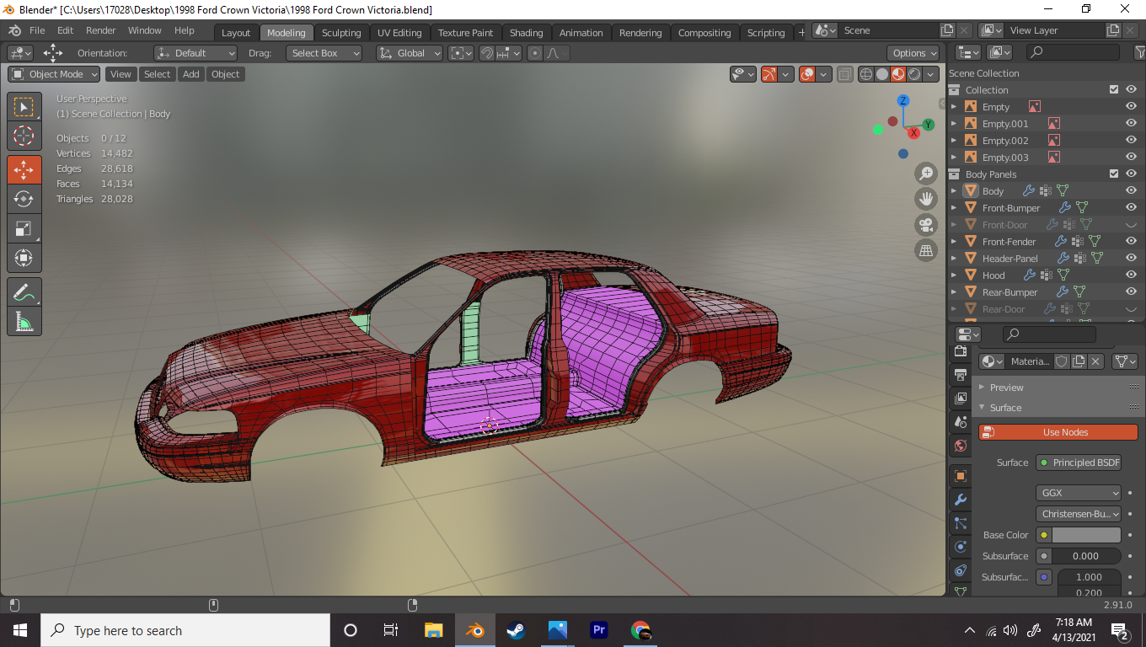Open the Object Mode dropdown

pos(55,74)
